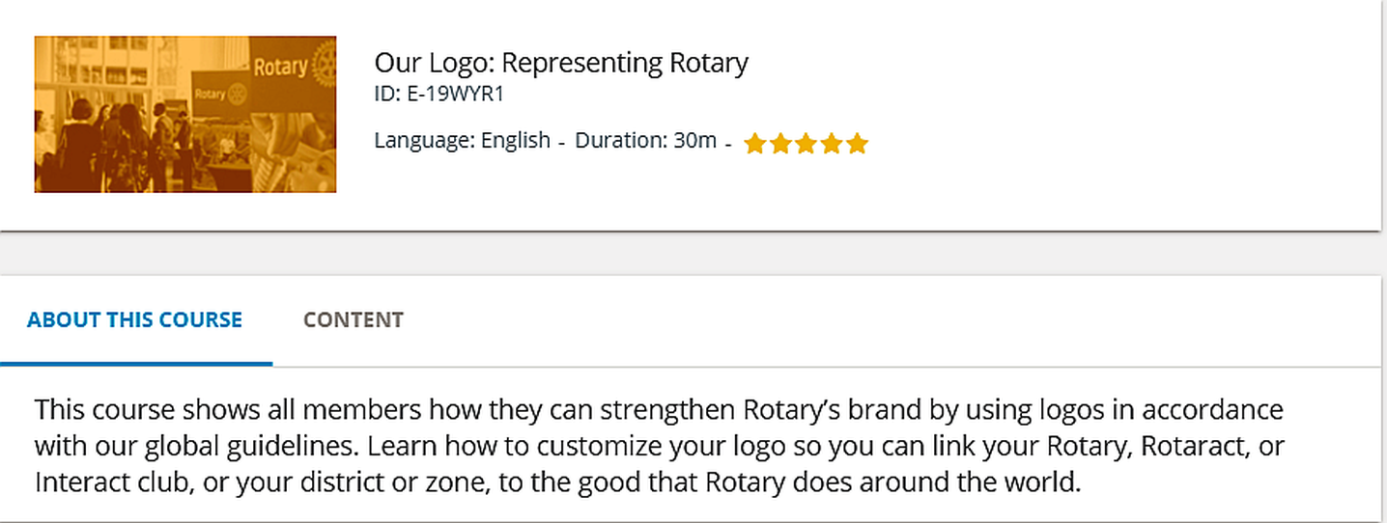This screenshot has height=523, width=1387.
Task: Click the first rating star
Action: (754, 145)
